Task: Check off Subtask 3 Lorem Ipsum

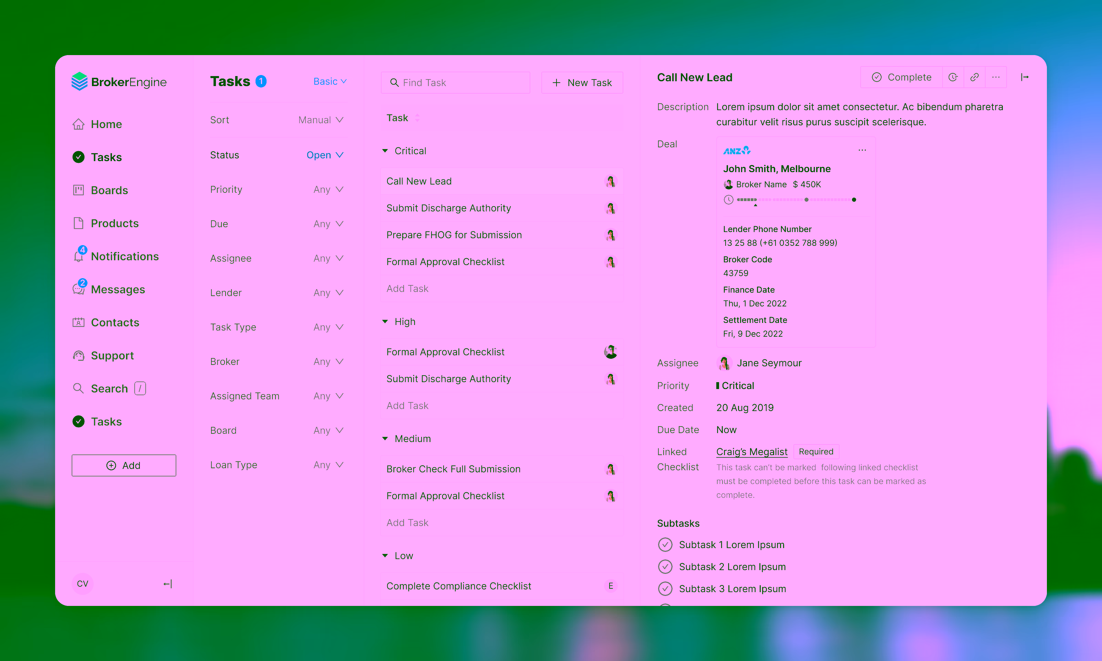Action: [x=665, y=588]
